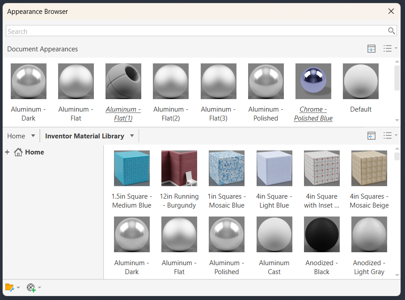Select 1.5in Square - Medium Blue tile
Viewport: 405px width, 300px height.
coord(132,168)
